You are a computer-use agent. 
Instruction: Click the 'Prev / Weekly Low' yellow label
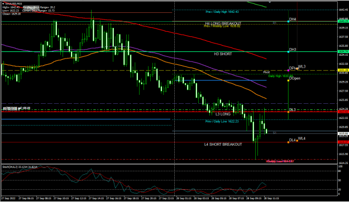click(x=222, y=26)
